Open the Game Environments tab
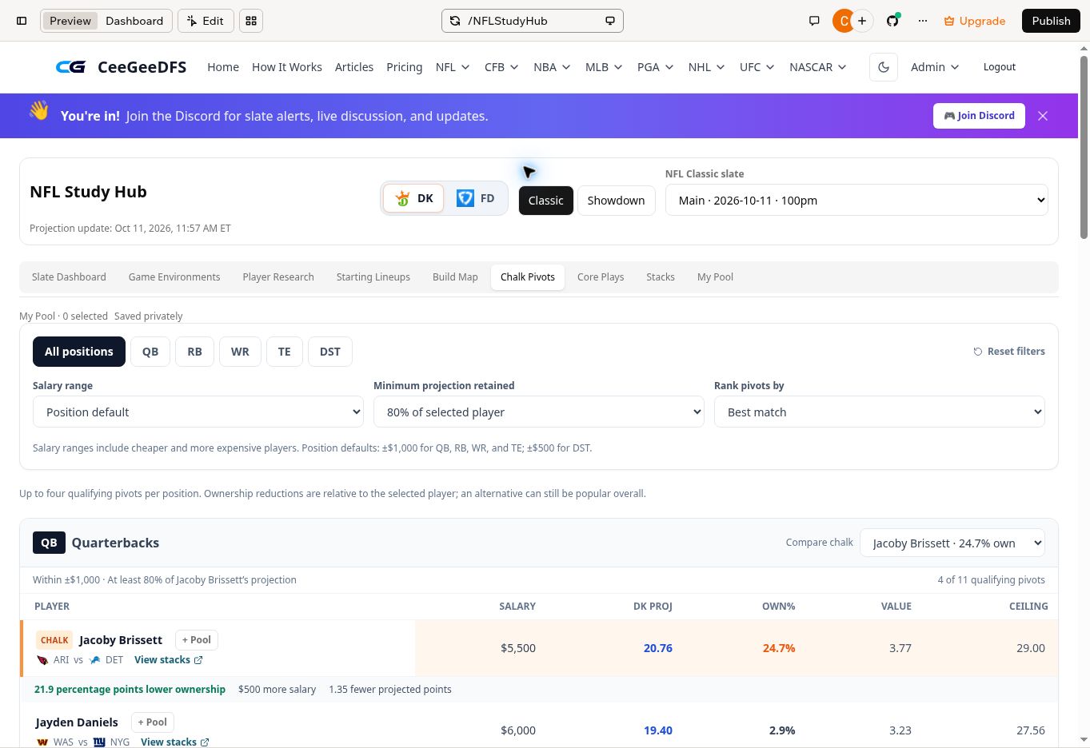The width and height of the screenshot is (1090, 748). (x=174, y=277)
